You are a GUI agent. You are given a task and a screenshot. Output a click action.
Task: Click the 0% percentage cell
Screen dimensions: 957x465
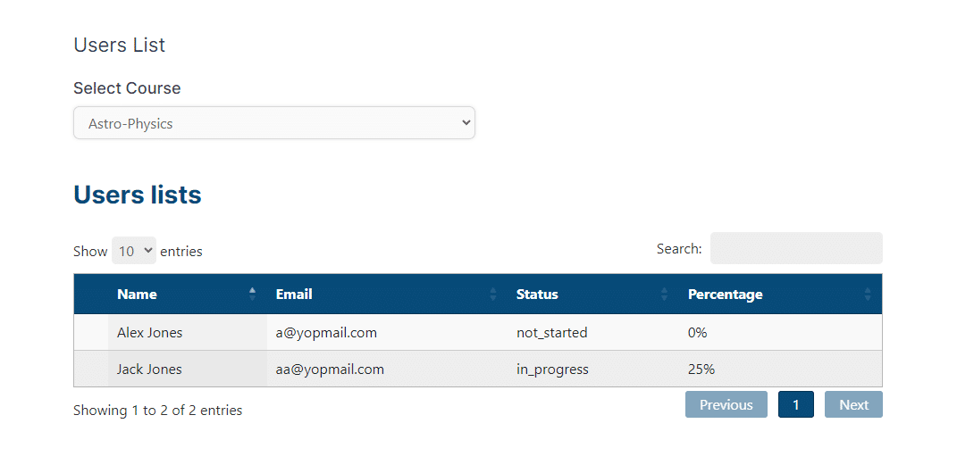[x=781, y=333]
